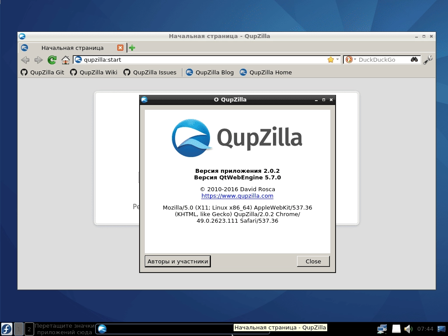Close the main QupZilla browser window
Screen dimensions: 448x336
[431, 36]
